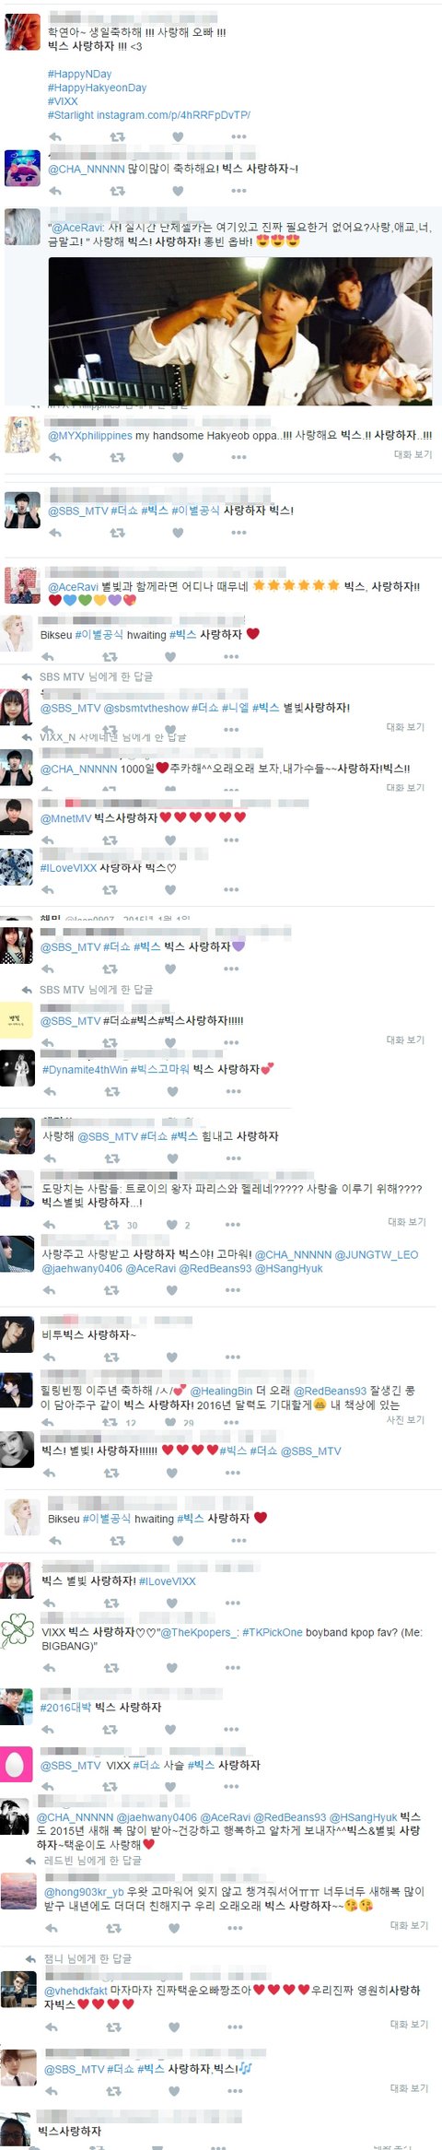442x2150 pixels.
Task: Retweet the tweet showing 30 retweets
Action: click(x=111, y=1225)
